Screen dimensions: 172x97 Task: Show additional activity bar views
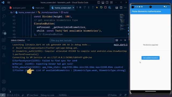(x=4, y=63)
